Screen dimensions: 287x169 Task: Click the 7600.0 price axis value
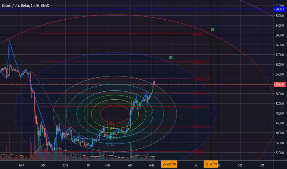[x=280, y=45]
